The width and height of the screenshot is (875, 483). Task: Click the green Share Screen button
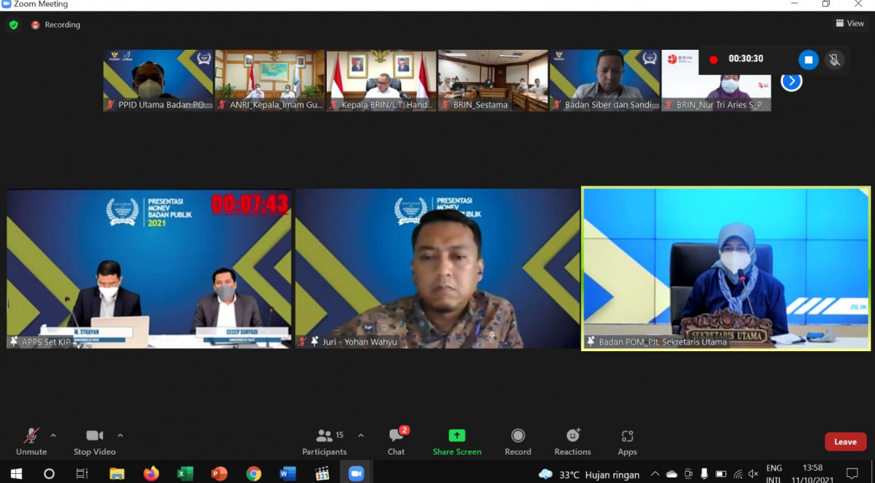456,441
